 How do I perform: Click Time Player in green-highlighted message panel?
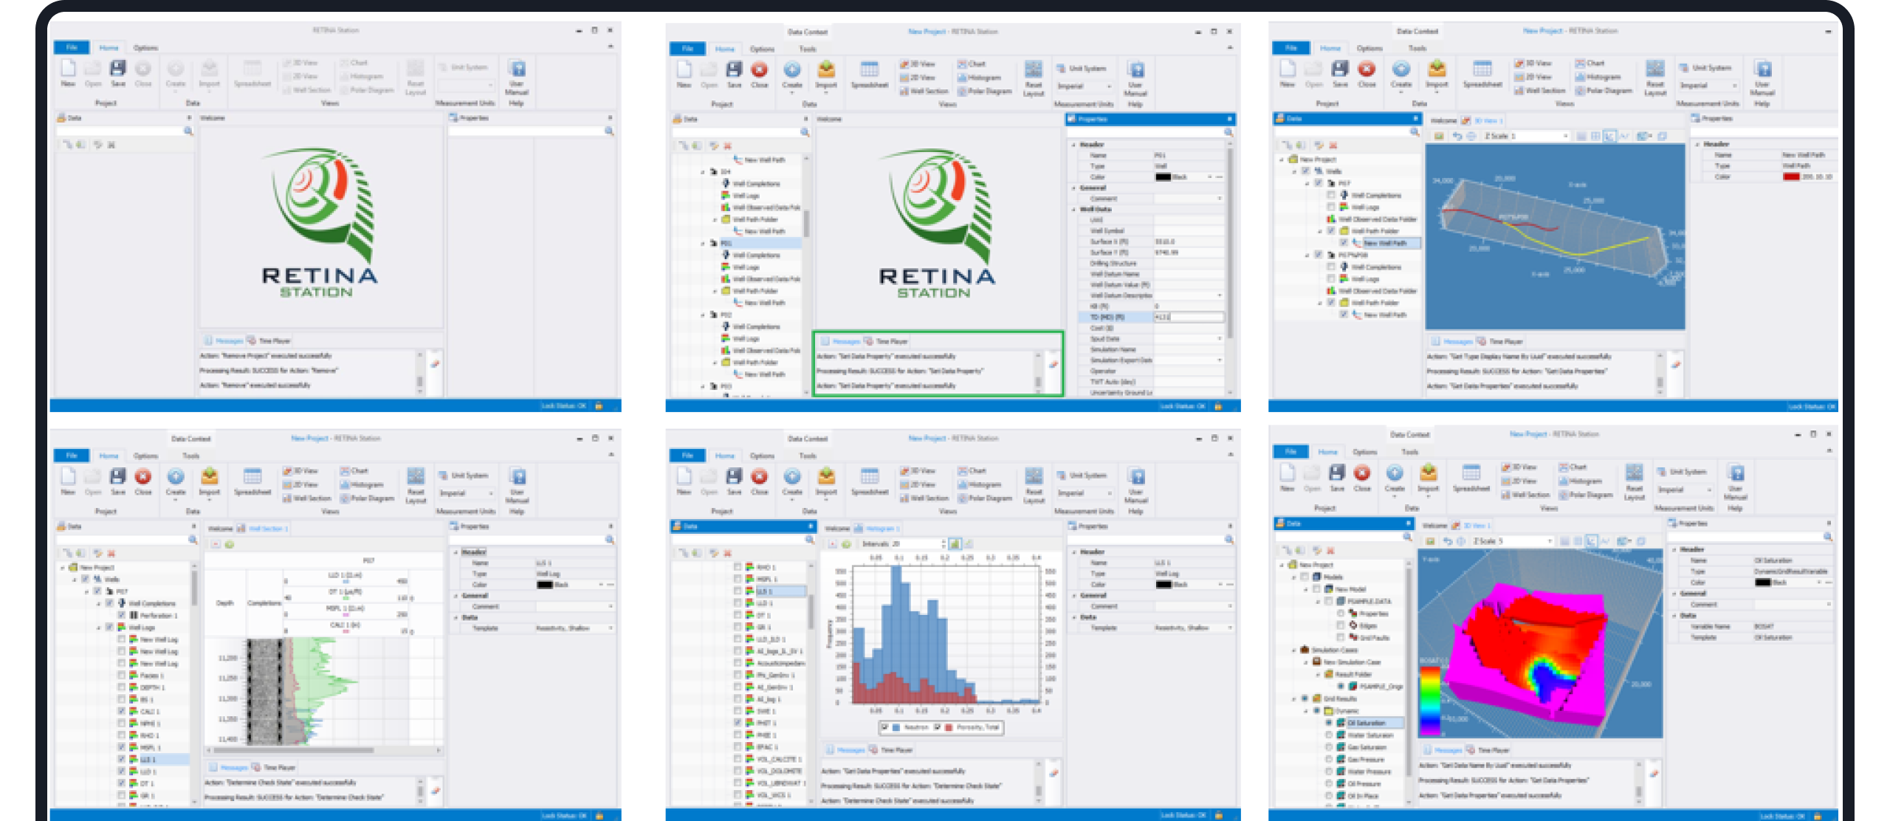(888, 341)
